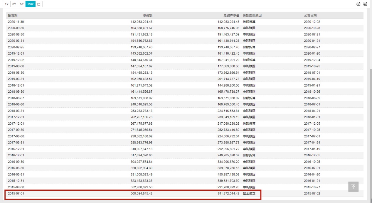Select the 3Y time range tab

14,4
